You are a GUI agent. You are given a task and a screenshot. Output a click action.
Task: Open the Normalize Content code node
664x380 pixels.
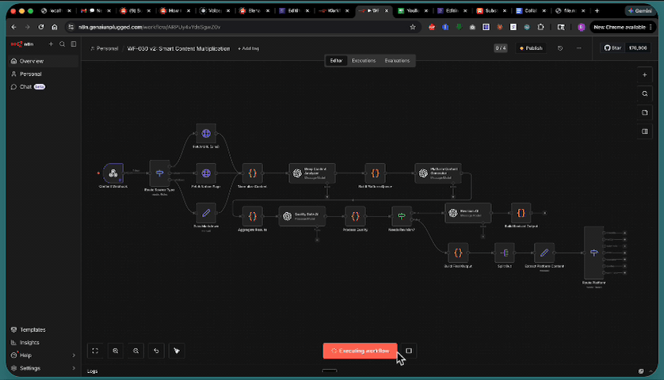pyautogui.click(x=253, y=173)
